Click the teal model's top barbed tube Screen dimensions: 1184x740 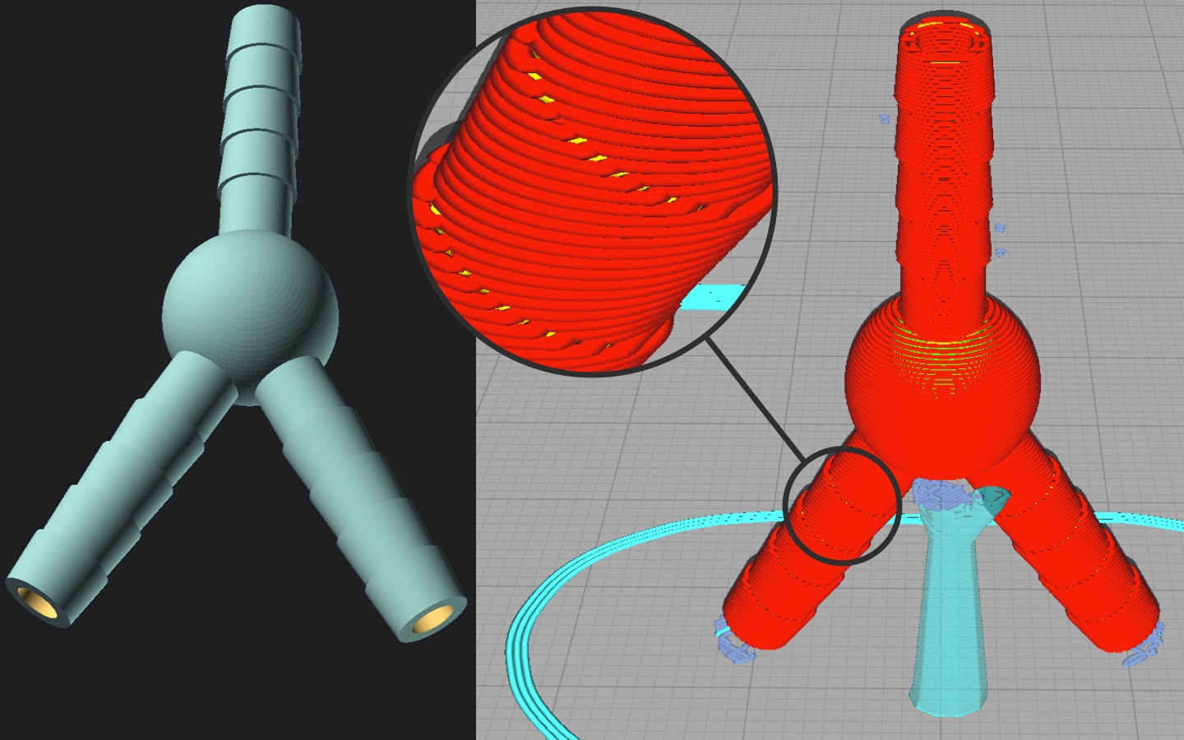(x=260, y=122)
